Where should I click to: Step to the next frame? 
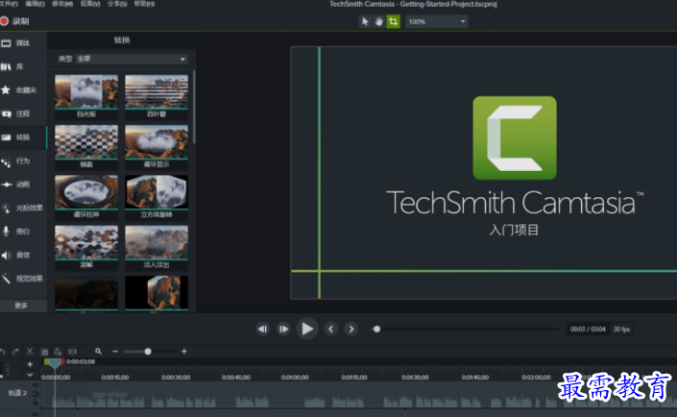point(283,330)
